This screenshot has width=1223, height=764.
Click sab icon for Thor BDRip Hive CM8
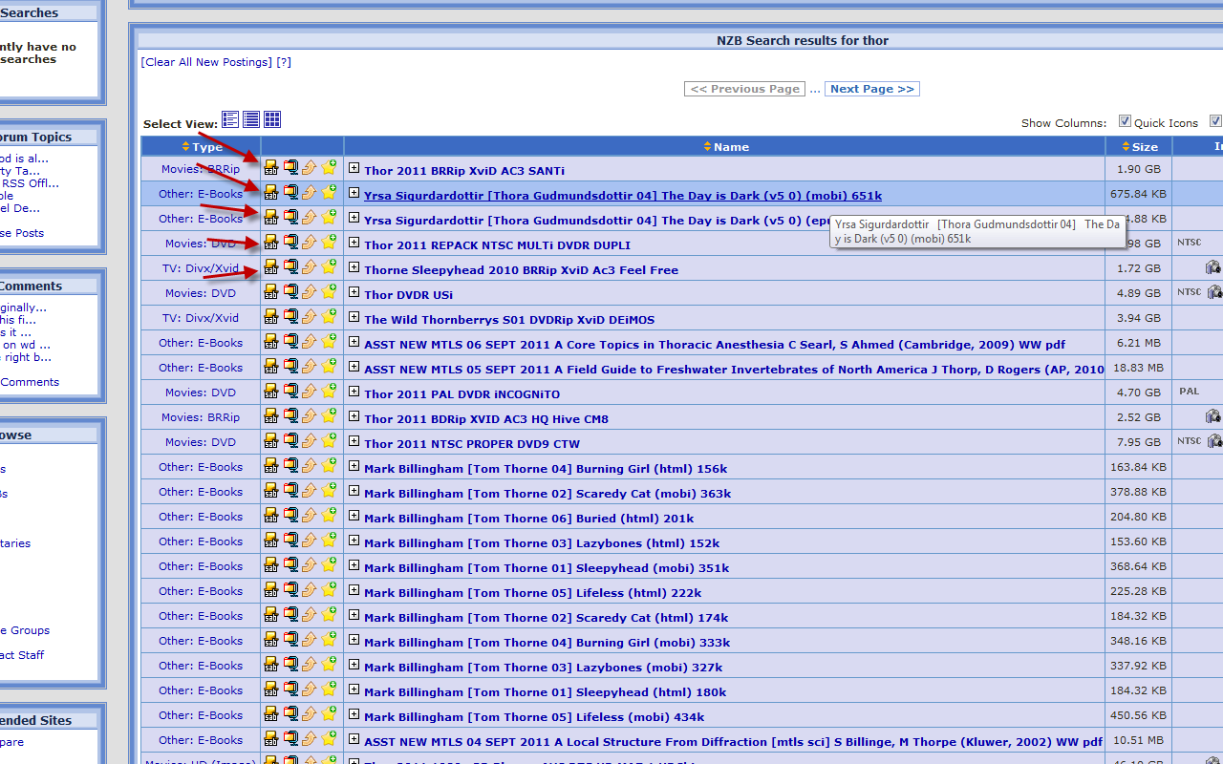click(x=271, y=416)
